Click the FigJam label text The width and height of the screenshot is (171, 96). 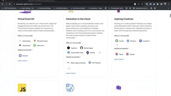pyautogui.click(x=132, y=54)
